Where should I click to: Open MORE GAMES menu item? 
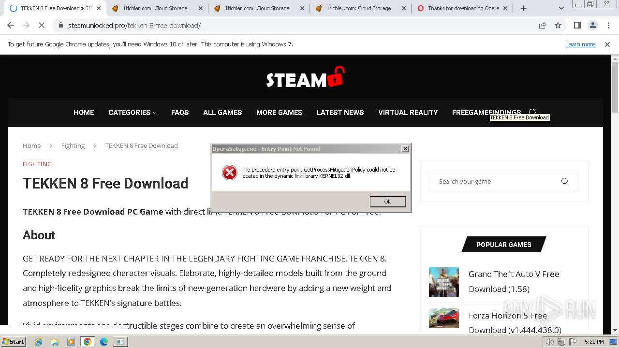[279, 112]
